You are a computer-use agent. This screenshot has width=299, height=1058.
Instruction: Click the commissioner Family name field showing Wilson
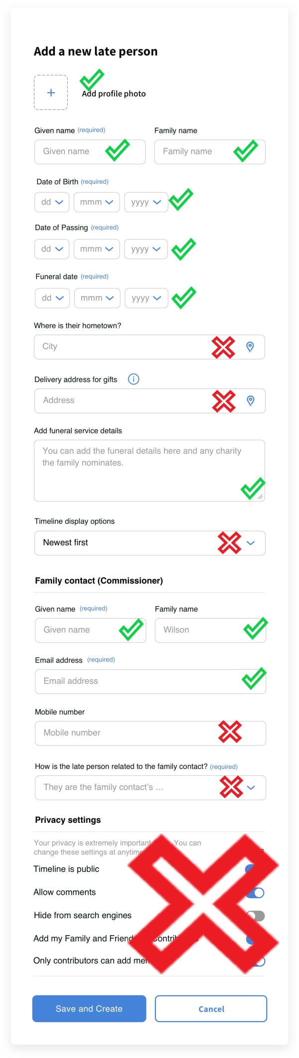[x=199, y=631]
